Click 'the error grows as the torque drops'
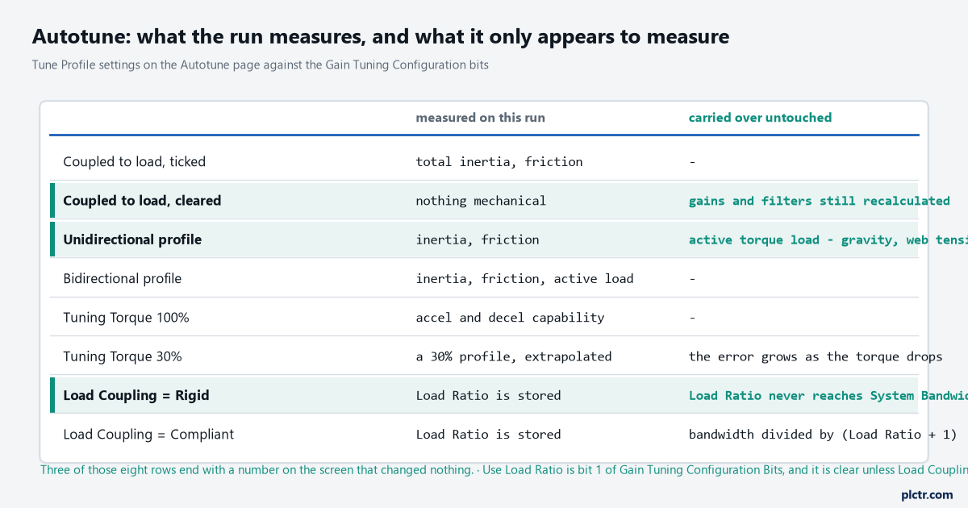 [816, 356]
